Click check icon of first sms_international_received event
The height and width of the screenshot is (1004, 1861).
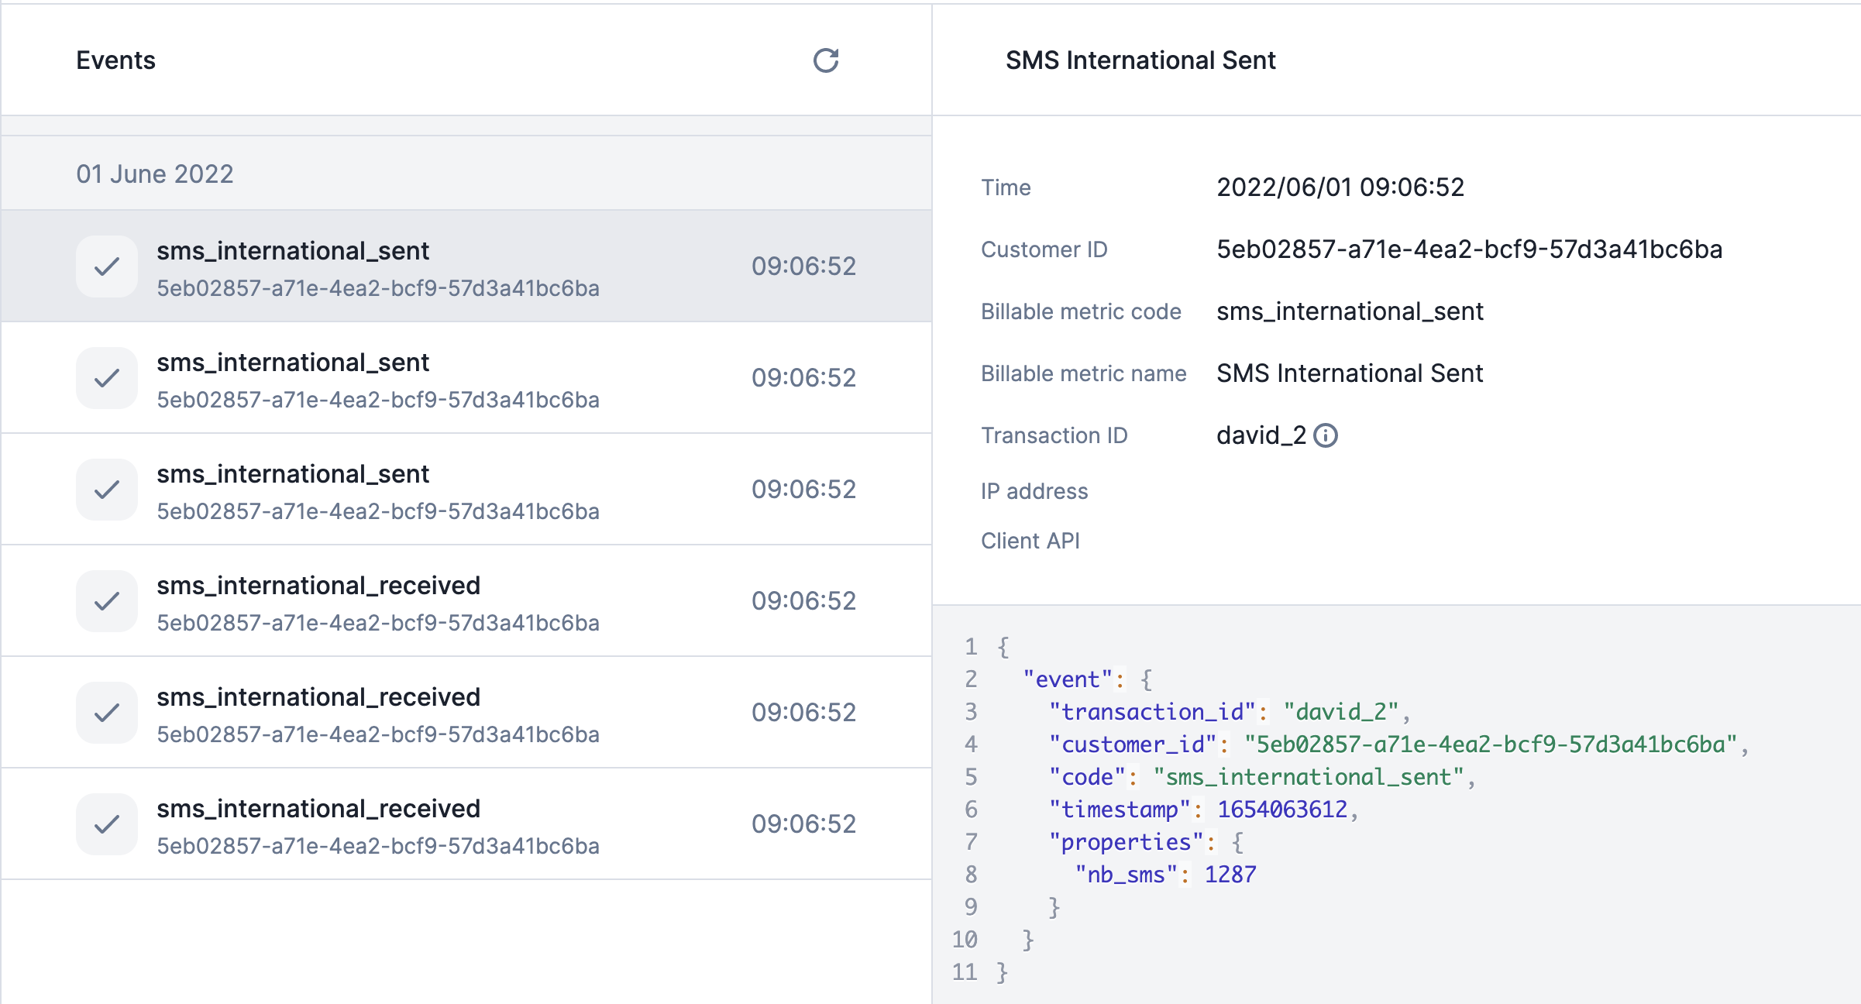coord(107,601)
